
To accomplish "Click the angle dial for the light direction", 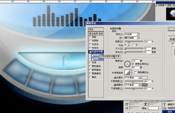I will coord(127,64).
